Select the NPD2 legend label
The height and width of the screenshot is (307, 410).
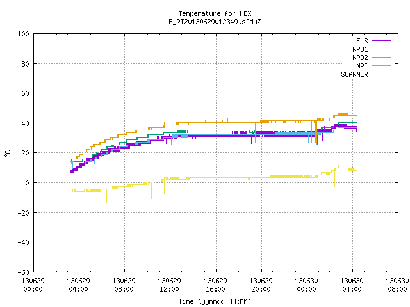pos(360,58)
